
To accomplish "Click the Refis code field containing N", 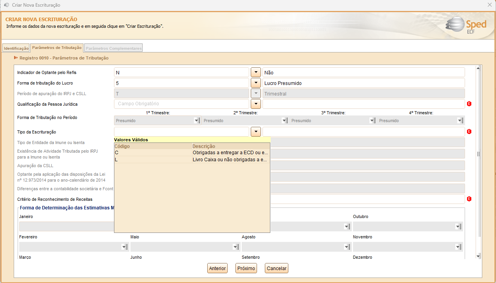I will [181, 72].
